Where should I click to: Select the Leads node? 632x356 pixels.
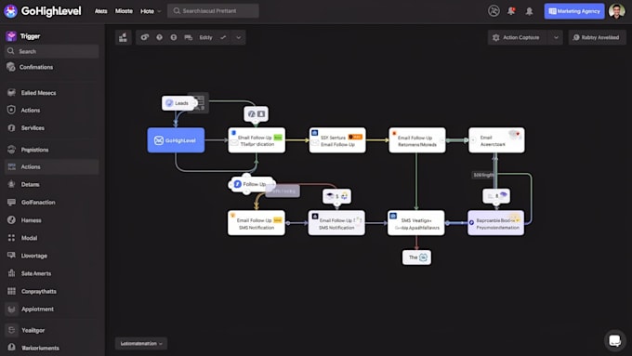[179, 103]
